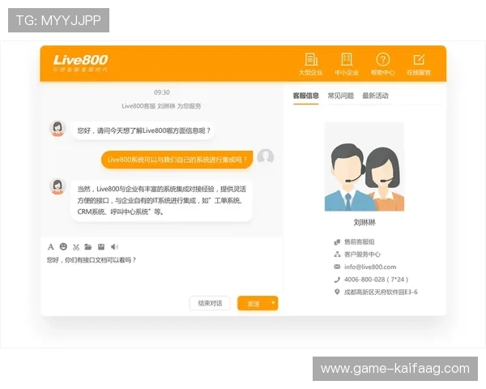Click the location pin beside 成都高新区
This screenshot has height=389, width=486.
pyautogui.click(x=337, y=292)
